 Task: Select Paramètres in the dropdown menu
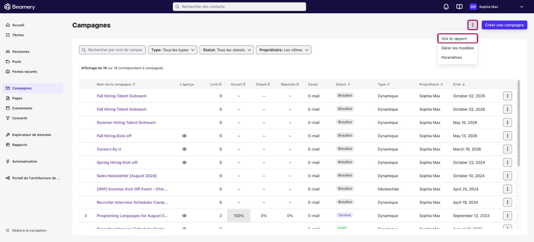[x=457, y=57]
